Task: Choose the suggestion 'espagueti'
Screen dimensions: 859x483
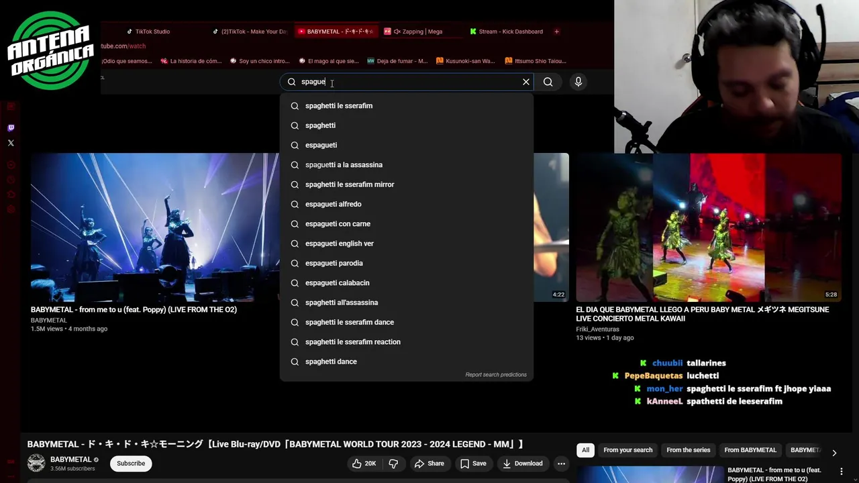Action: point(406,145)
